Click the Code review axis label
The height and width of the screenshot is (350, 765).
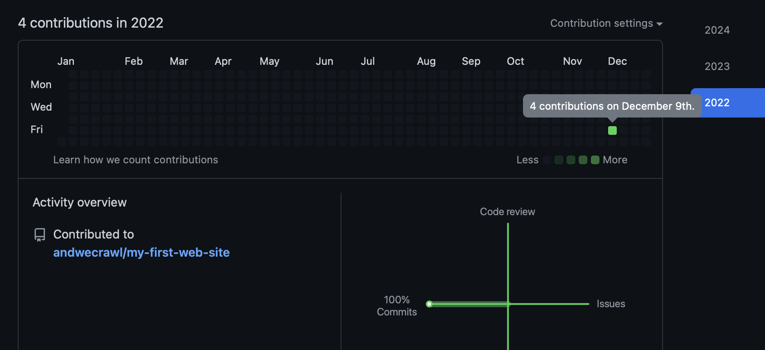point(507,212)
